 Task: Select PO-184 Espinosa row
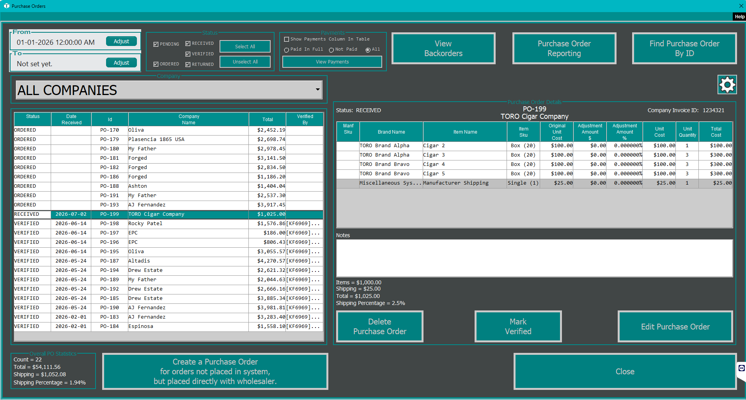[168, 326]
